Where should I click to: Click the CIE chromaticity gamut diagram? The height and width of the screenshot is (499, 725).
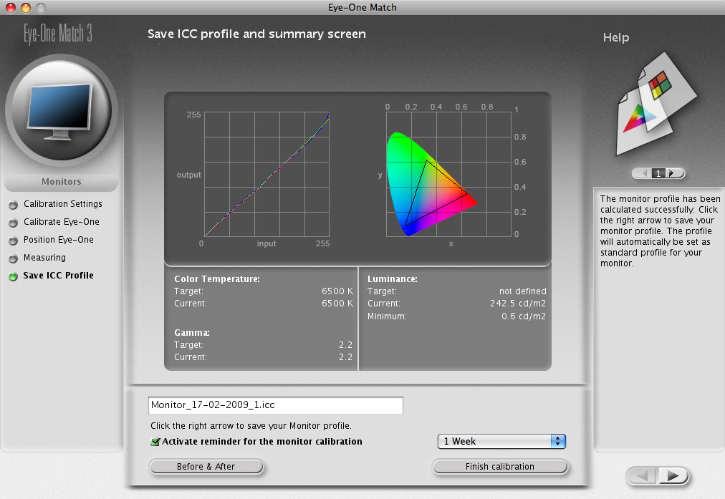448,174
